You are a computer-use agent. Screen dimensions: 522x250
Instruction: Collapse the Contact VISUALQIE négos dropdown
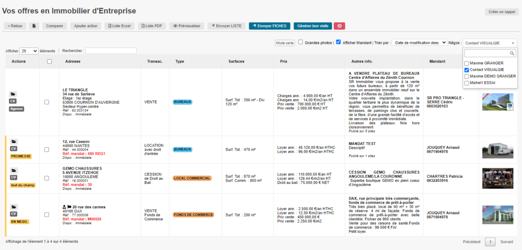(490, 43)
